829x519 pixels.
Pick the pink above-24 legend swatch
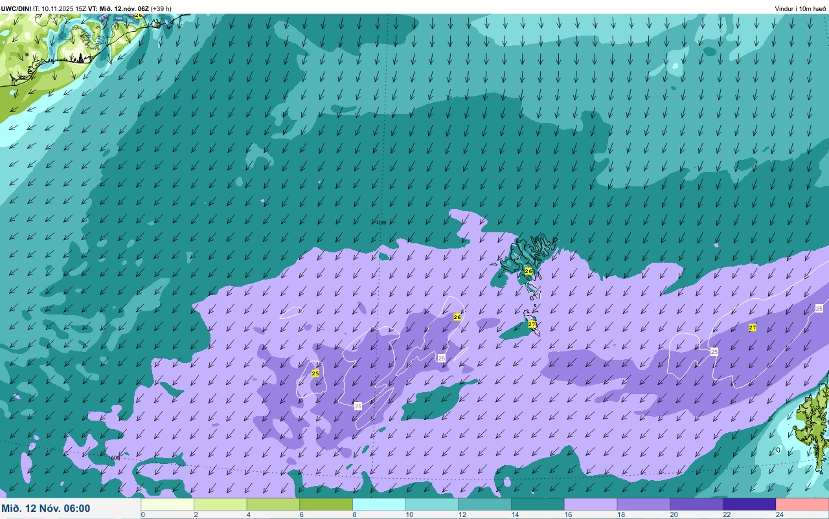click(802, 504)
